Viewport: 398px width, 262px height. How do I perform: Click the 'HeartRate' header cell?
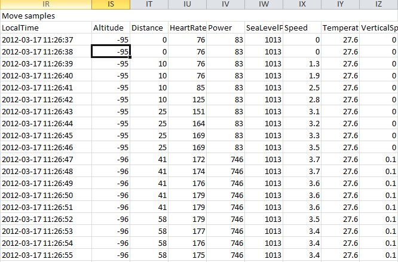[188, 28]
